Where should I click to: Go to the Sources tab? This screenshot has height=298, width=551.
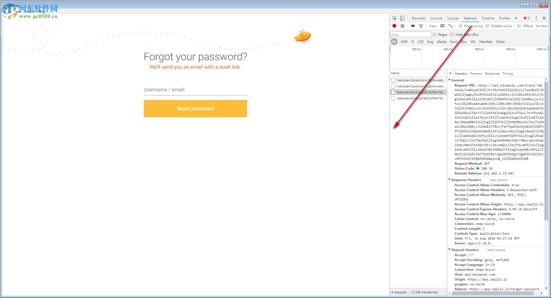tap(453, 18)
